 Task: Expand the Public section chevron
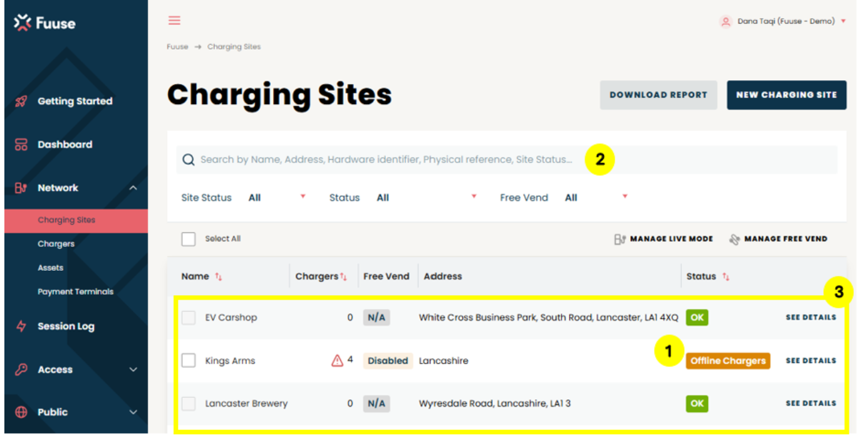[x=133, y=412]
